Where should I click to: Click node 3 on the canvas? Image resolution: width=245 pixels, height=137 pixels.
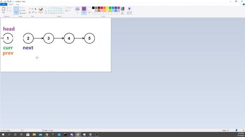point(49,38)
